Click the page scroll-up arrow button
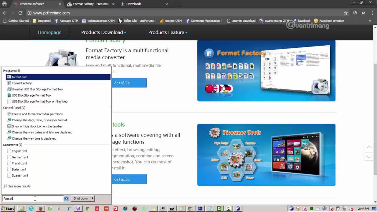The height and width of the screenshot is (212, 377). tap(369, 147)
